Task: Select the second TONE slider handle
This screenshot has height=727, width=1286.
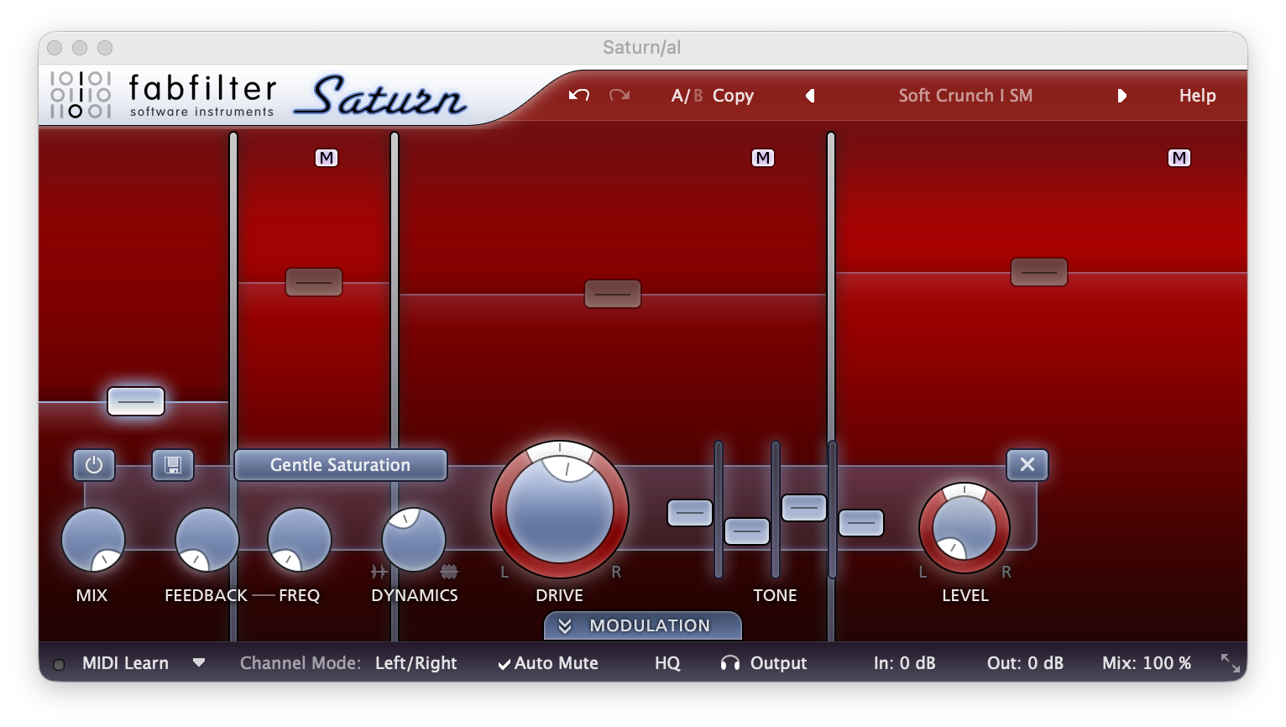Action: point(747,531)
